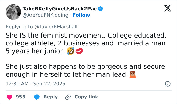Click the "She IS the feminist movement" paragraph
This screenshot has width=177, height=104.
[x=85, y=43]
